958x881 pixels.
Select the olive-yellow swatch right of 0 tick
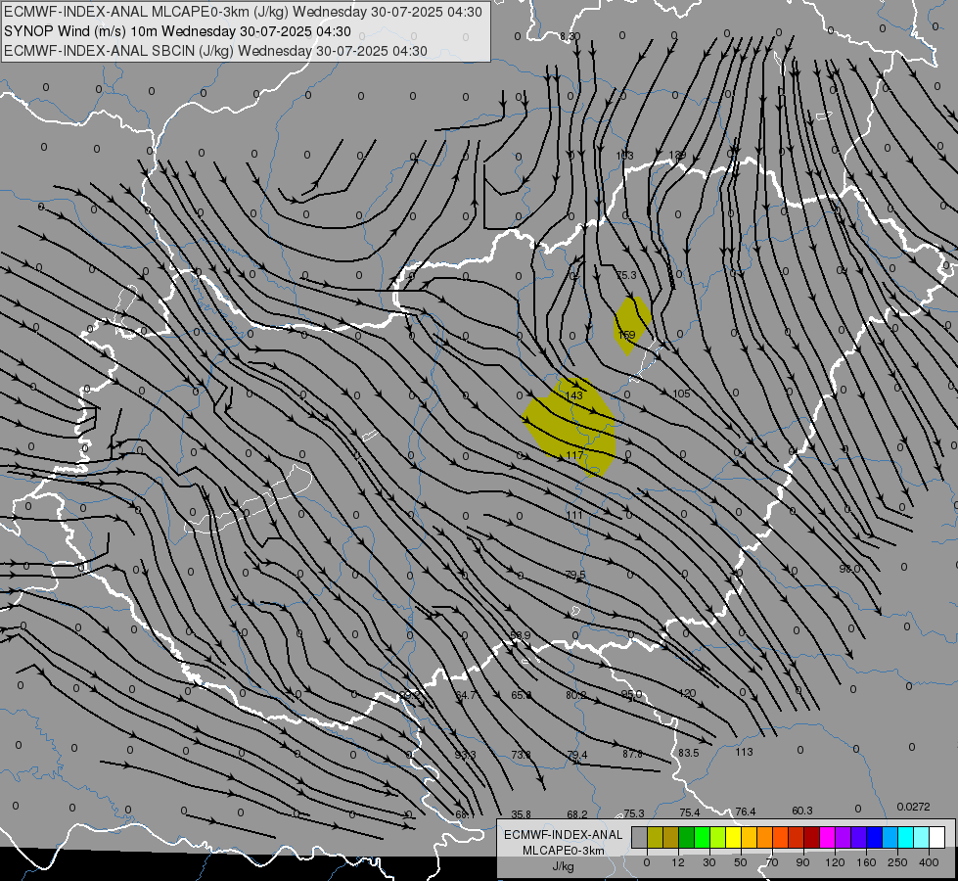(655, 837)
